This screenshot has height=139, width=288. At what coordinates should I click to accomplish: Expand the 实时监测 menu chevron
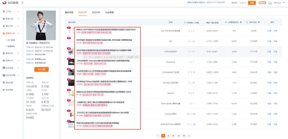click(18, 68)
